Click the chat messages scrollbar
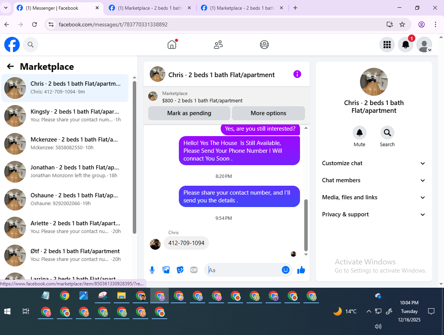 (306, 225)
